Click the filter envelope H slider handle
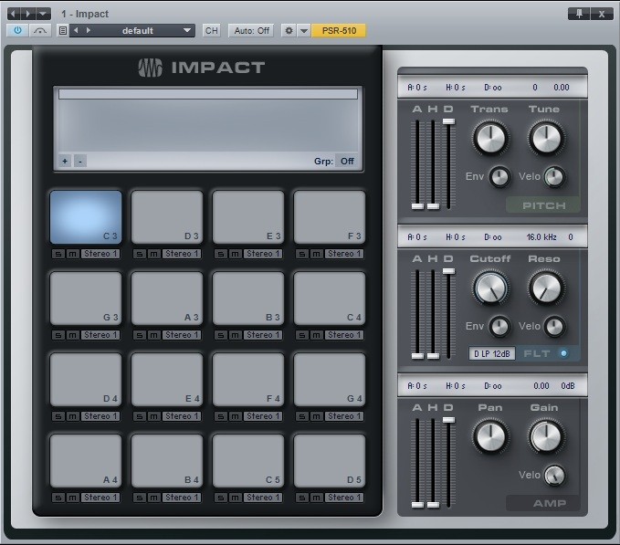This screenshot has width=620, height=545. coord(433,356)
